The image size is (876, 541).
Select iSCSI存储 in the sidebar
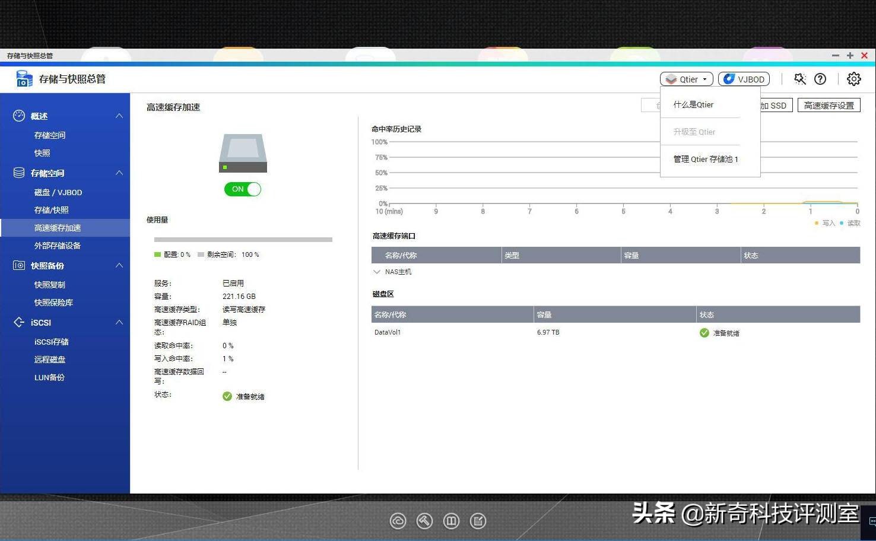tap(51, 341)
